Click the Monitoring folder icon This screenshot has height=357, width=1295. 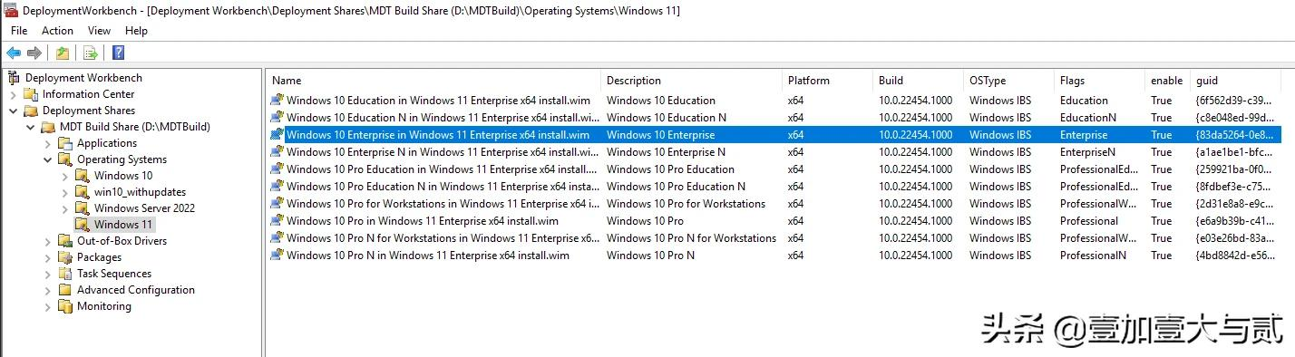(x=65, y=306)
